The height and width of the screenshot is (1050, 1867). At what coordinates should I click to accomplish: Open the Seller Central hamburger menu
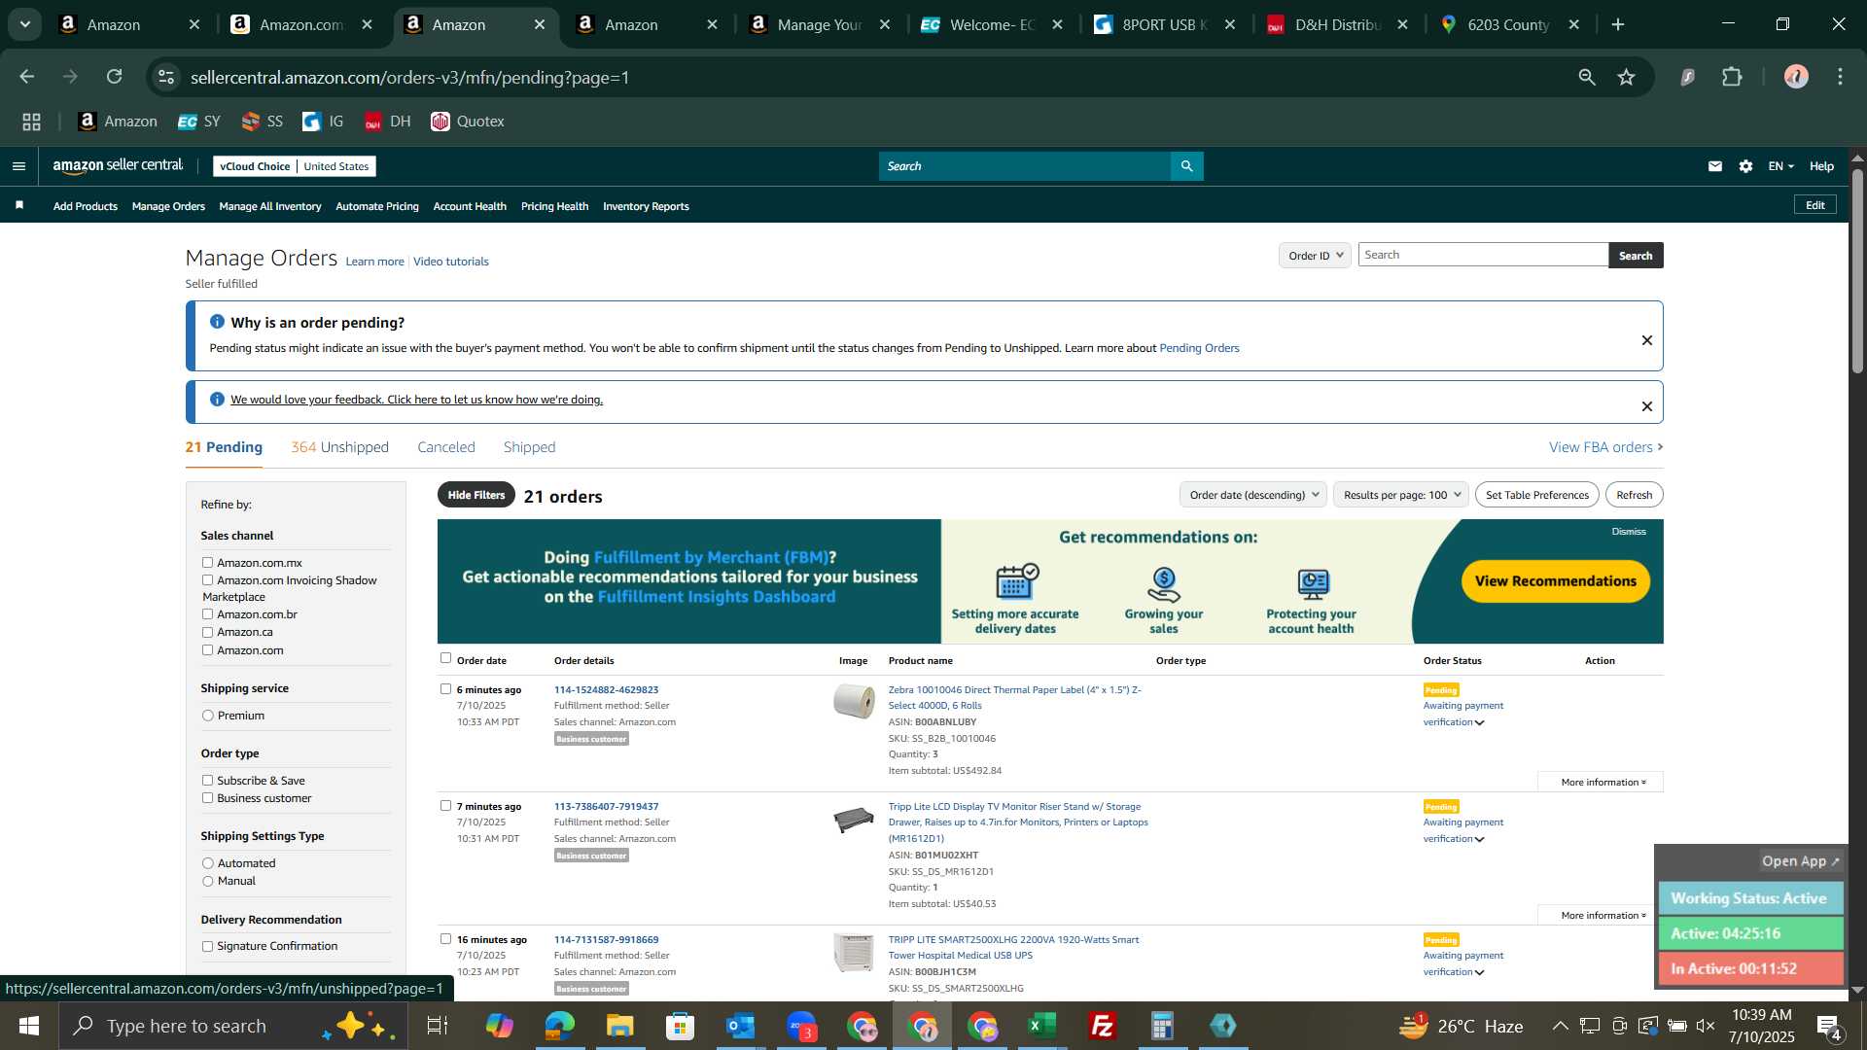click(18, 166)
